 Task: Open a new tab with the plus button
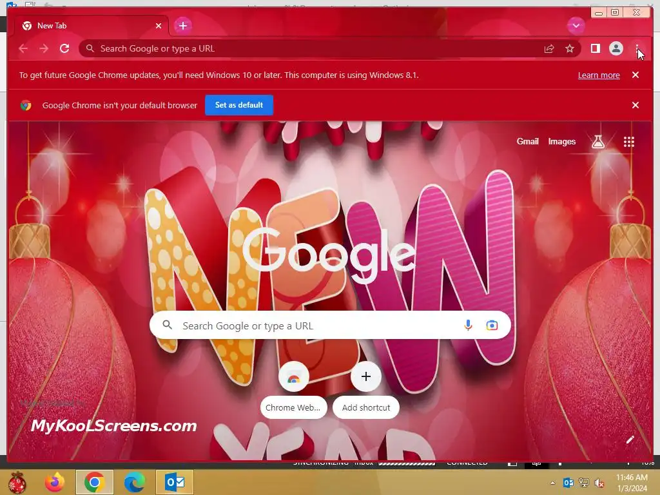[x=182, y=26]
